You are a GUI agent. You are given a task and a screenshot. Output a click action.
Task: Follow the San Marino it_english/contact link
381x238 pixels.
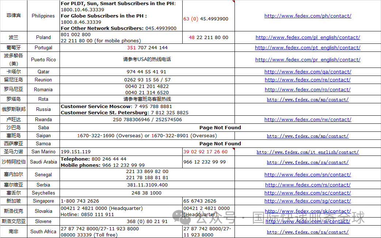308,152
